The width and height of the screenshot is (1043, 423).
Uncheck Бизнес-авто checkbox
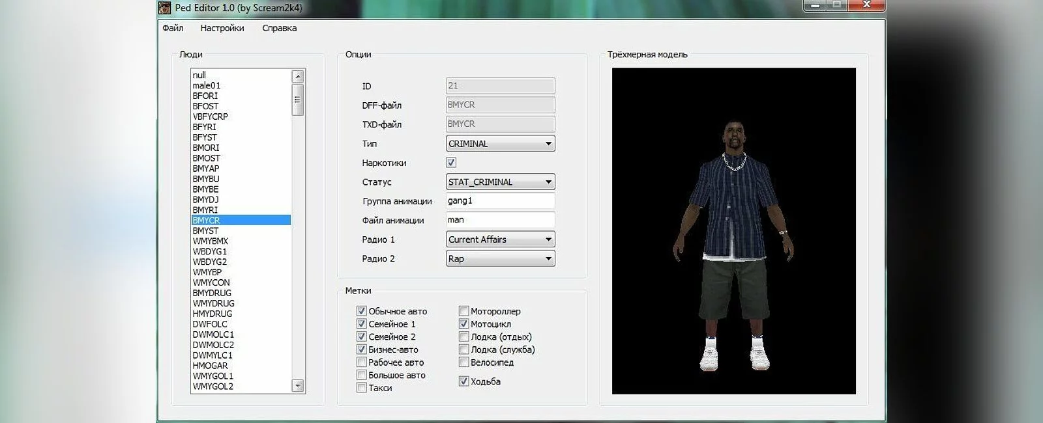pos(362,349)
